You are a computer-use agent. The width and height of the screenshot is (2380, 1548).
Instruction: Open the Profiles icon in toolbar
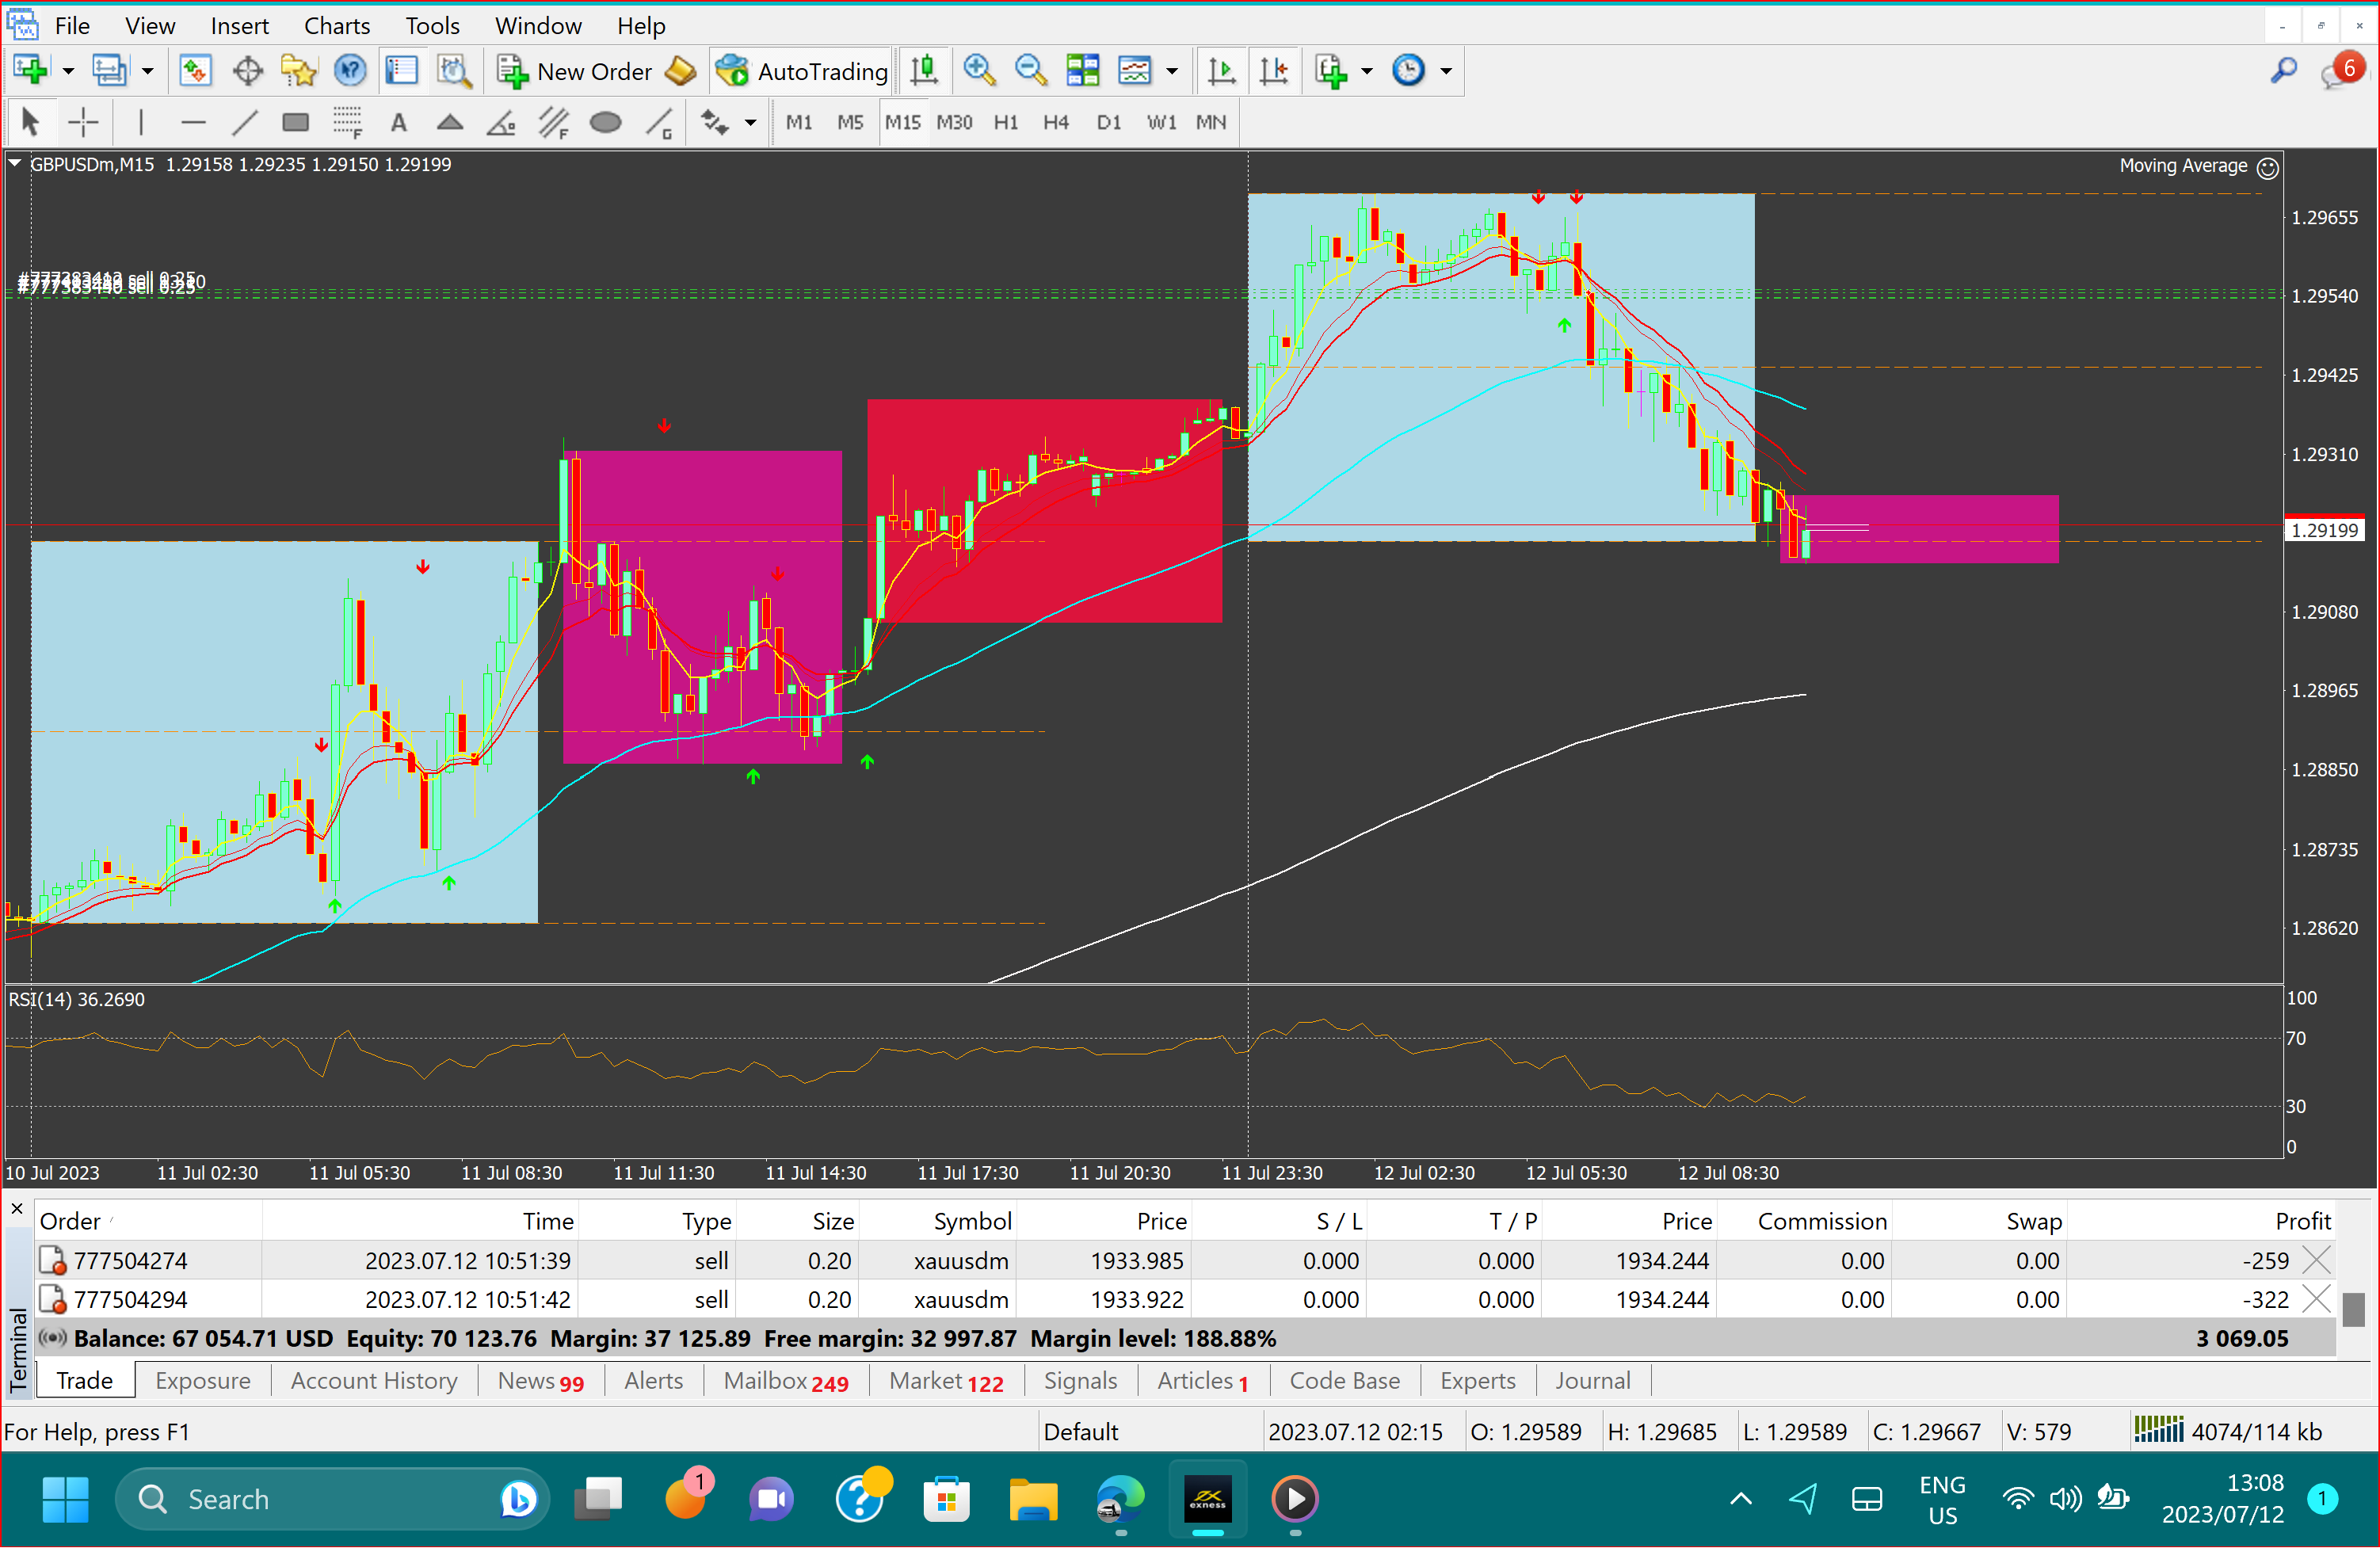109,70
